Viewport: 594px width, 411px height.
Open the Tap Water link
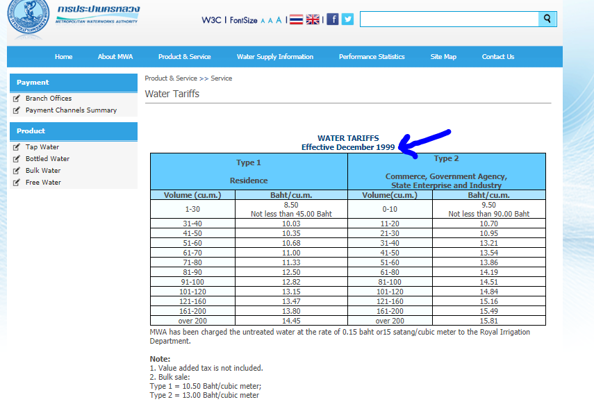coord(42,147)
